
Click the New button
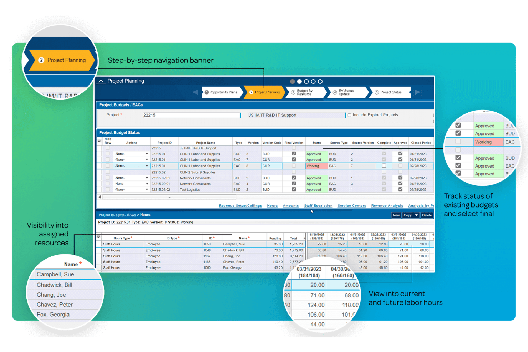click(x=396, y=215)
